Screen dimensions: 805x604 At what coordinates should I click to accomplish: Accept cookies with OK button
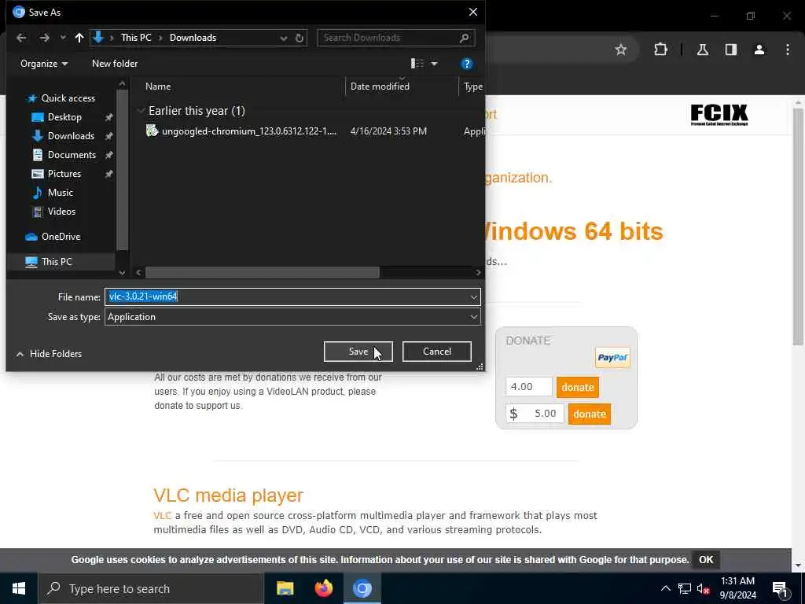[706, 560]
